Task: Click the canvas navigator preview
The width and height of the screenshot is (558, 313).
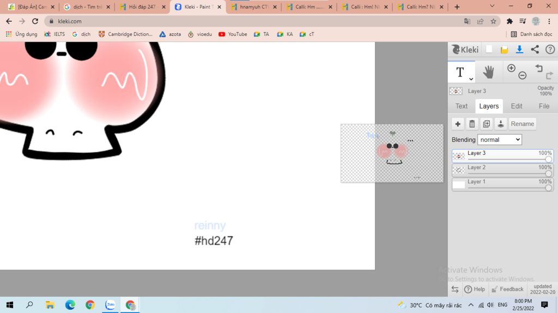Action: [392, 153]
